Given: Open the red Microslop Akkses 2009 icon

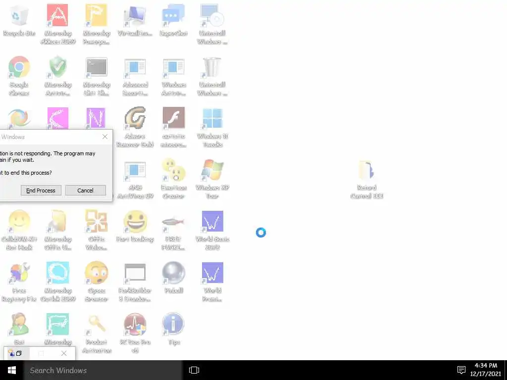Looking at the screenshot, I should [57, 24].
